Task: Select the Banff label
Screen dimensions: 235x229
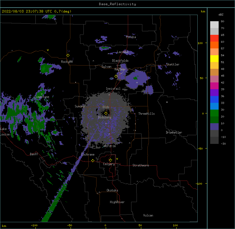Action: pyautogui.click(x=34, y=154)
